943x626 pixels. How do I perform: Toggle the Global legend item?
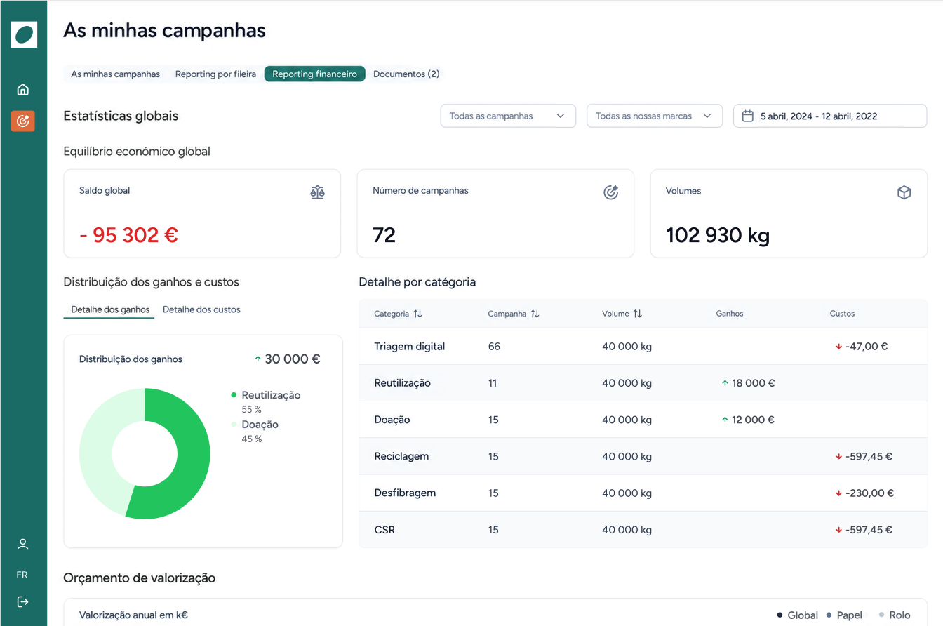798,615
